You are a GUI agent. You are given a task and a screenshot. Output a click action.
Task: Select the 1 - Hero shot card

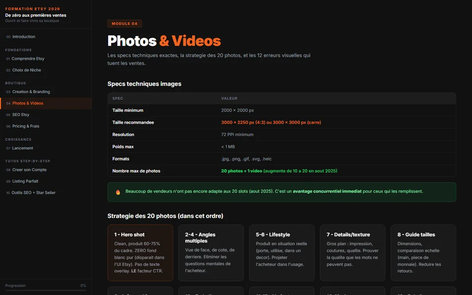140,253
